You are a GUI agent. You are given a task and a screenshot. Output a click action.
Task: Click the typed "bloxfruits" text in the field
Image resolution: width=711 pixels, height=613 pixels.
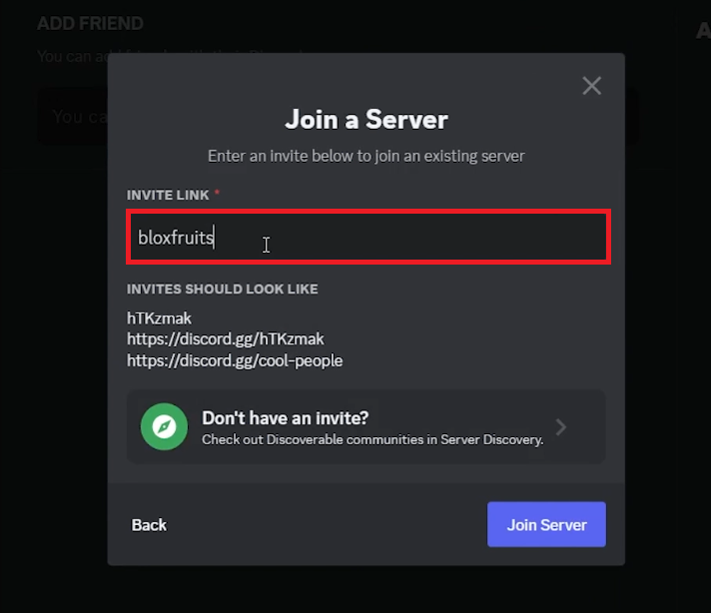(x=176, y=239)
